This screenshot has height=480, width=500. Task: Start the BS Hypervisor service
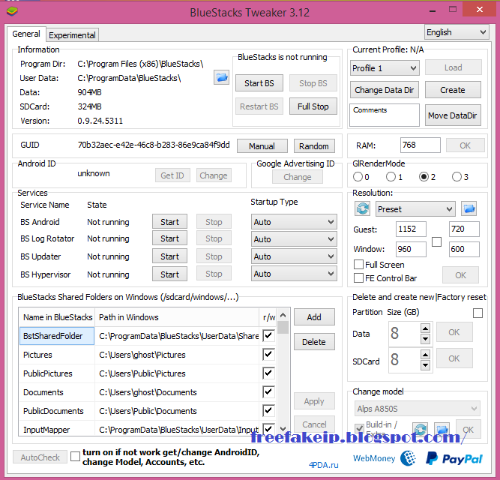(169, 274)
